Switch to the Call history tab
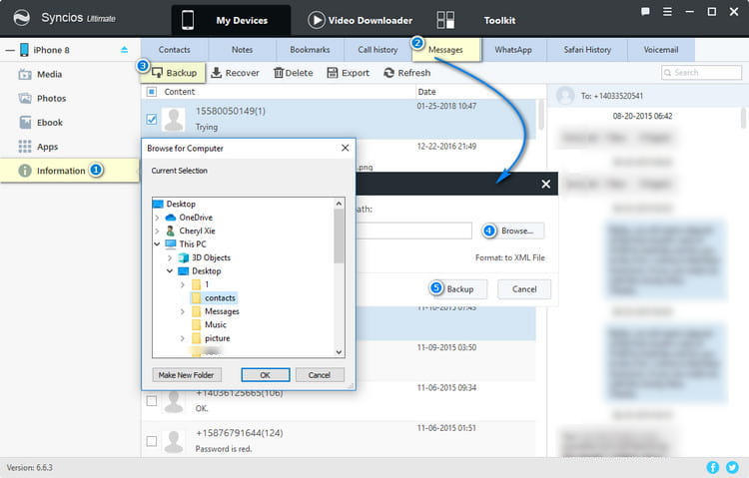749x478 pixels. pos(377,50)
